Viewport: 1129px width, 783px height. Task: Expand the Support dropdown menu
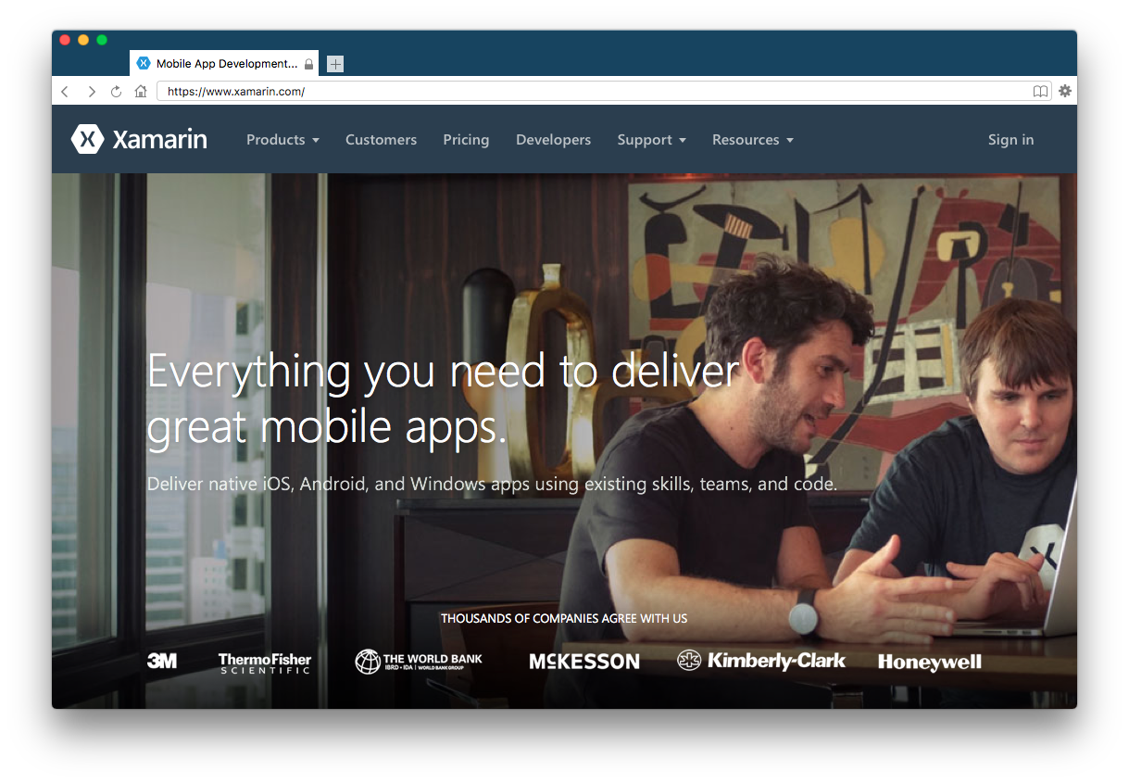pyautogui.click(x=652, y=140)
